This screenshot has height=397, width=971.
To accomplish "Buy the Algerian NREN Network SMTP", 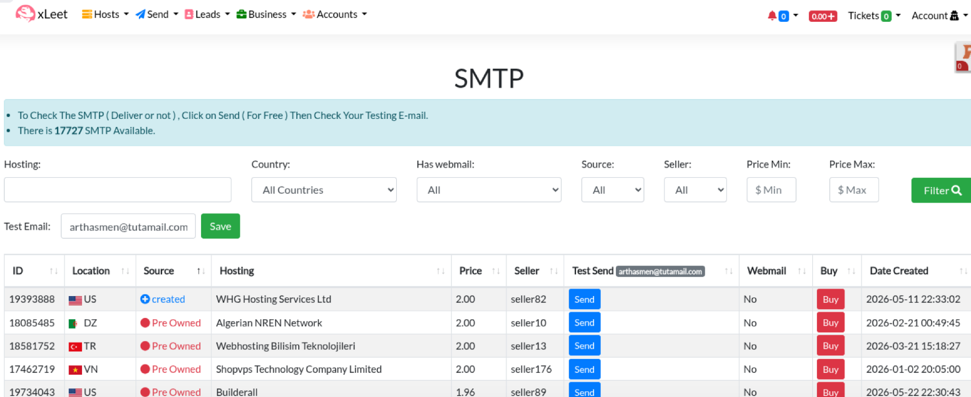I will coord(831,323).
